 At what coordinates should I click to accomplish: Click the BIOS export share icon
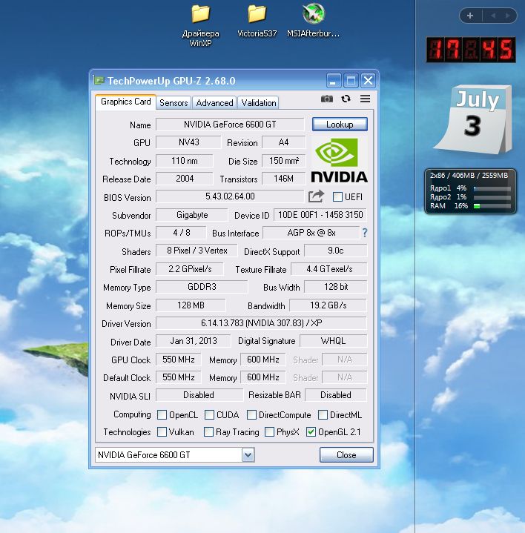tap(316, 196)
